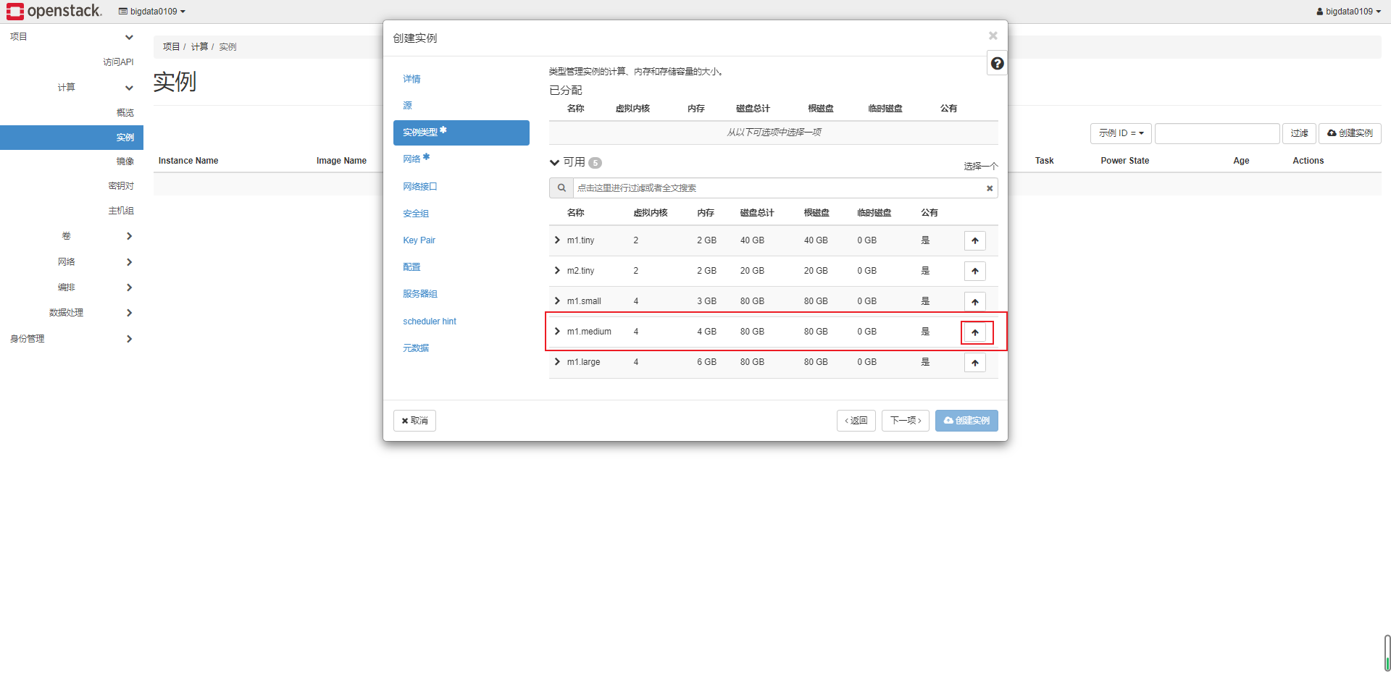Select the 实例类型 wizard step

[x=461, y=133]
